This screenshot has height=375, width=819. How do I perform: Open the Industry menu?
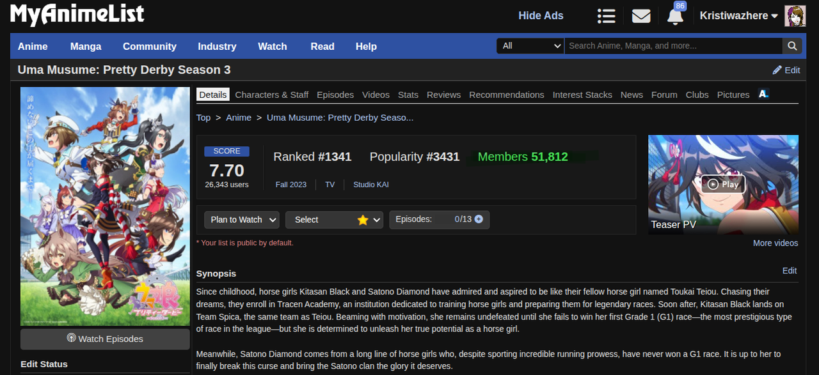pos(217,46)
